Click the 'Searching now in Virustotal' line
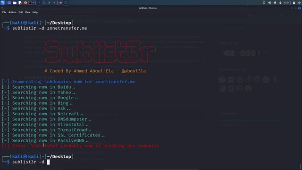The height and width of the screenshot is (170, 302). pos(45,125)
